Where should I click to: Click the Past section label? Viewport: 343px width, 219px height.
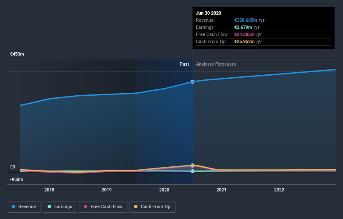[x=184, y=64]
